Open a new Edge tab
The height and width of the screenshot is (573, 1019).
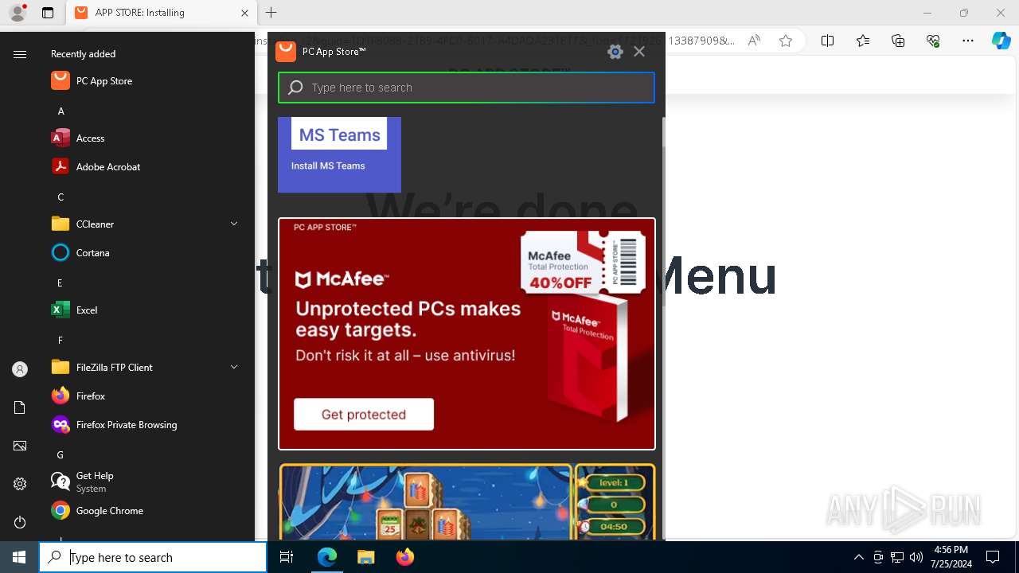pyautogui.click(x=271, y=13)
